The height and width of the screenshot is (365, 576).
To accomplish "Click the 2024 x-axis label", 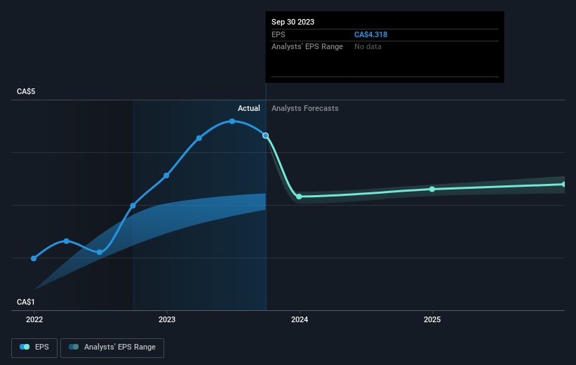I will click(x=300, y=320).
